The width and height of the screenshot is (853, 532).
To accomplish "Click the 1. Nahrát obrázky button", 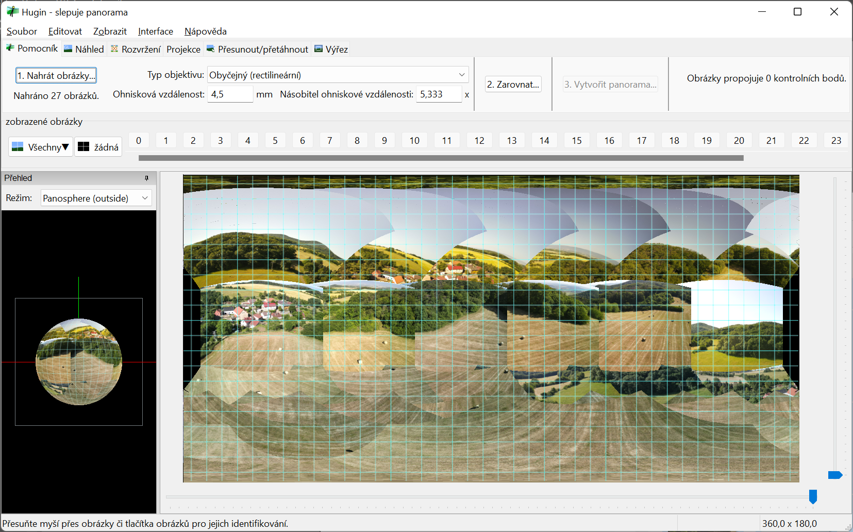I will tap(56, 76).
